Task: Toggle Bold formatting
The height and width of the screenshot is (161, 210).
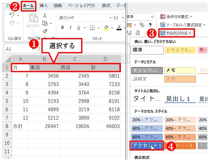Action: [62, 28]
